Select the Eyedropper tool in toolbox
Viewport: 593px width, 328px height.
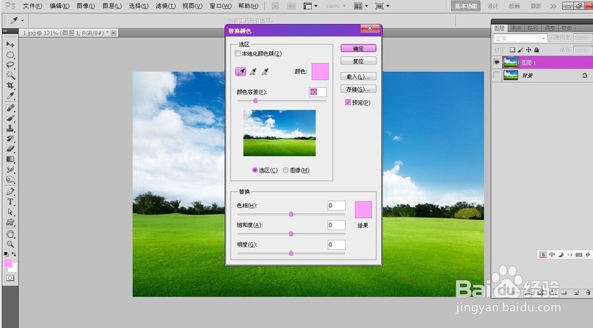pyautogui.click(x=10, y=96)
